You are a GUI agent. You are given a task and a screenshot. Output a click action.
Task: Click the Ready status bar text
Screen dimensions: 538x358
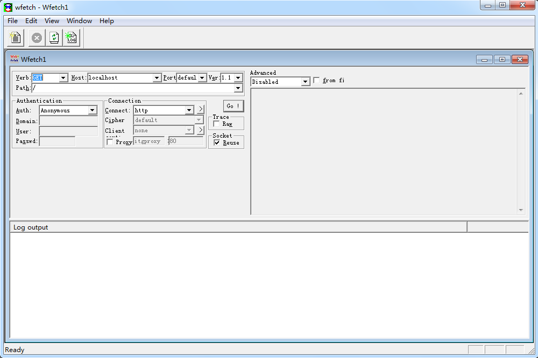tap(15, 350)
